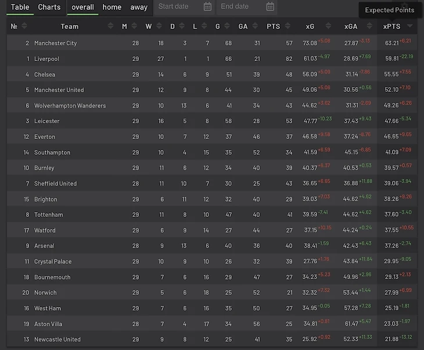
Task: Open the Charts tab
Action: click(49, 7)
